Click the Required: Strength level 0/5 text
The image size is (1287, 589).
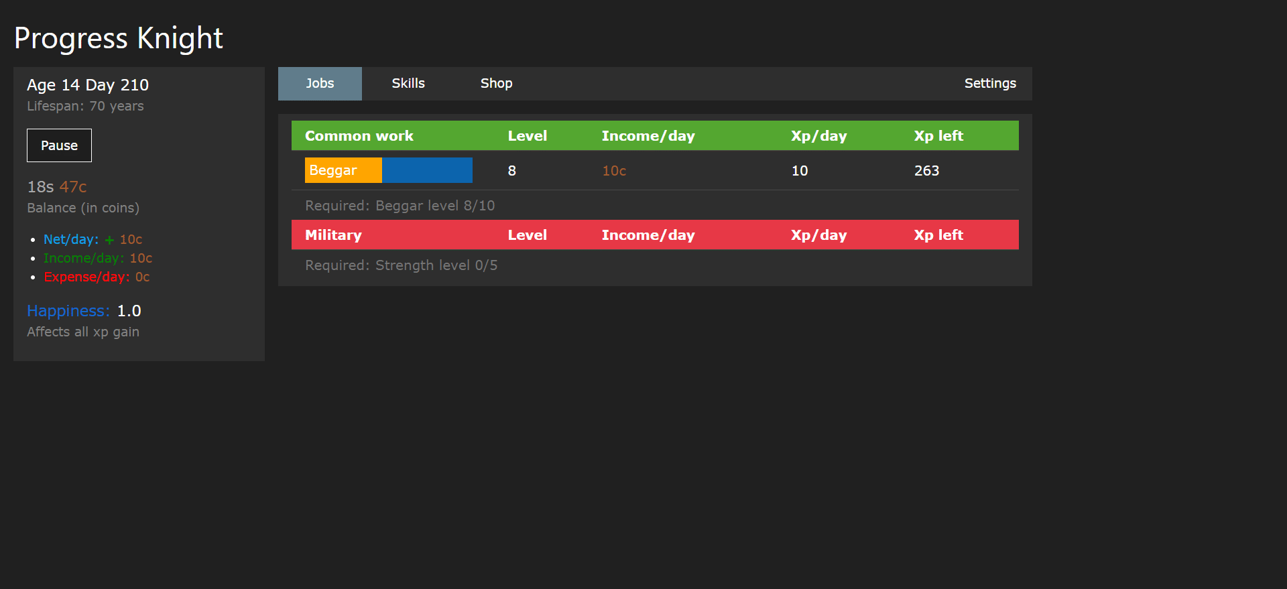click(x=402, y=265)
